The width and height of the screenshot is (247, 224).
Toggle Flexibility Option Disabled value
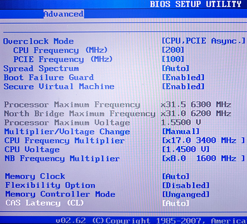pos(186,185)
